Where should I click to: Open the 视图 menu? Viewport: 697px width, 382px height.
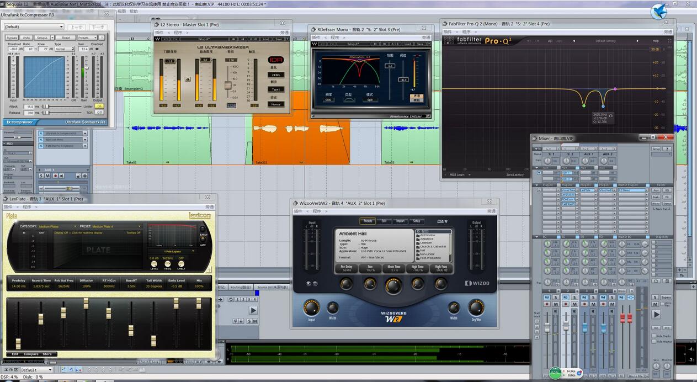click(x=121, y=11)
